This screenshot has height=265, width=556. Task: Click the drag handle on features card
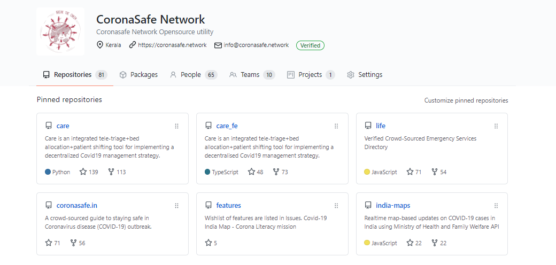click(336, 206)
